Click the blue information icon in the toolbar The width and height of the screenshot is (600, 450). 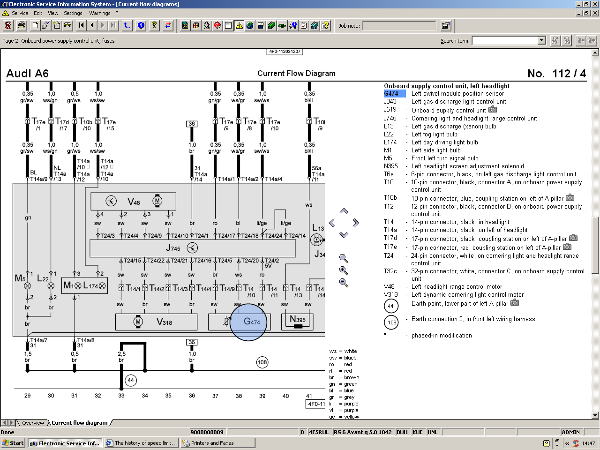pyautogui.click(x=141, y=25)
